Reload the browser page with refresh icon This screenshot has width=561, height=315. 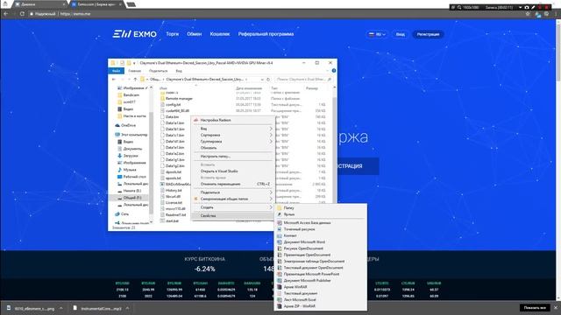click(22, 14)
